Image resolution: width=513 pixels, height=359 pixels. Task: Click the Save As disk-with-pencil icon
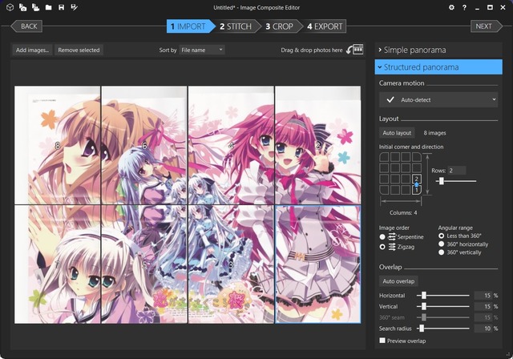coord(75,7)
